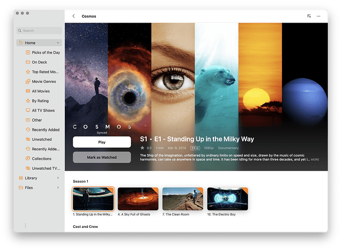342x251 pixels.
Task: Click the 1080p resolution label
Action: tap(209, 148)
